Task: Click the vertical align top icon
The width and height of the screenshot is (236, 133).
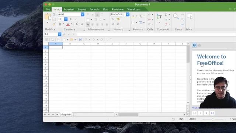Action: pyautogui.click(x=88, y=15)
